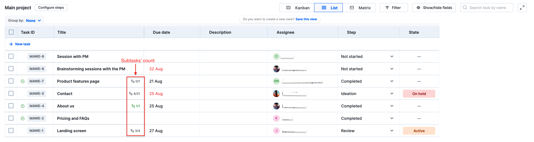Click the plus icon beside New task

pos(11,44)
